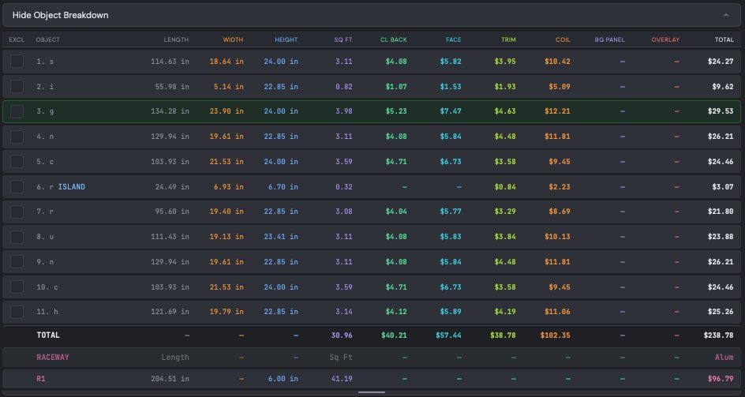Select the R1 raceway row label

tap(41, 378)
